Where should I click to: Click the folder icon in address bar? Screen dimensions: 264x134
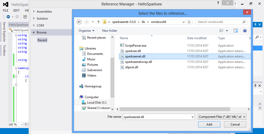click(105, 22)
